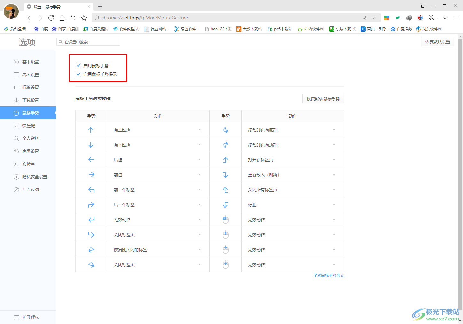Open the 百度 bookmark

pyautogui.click(x=41, y=29)
